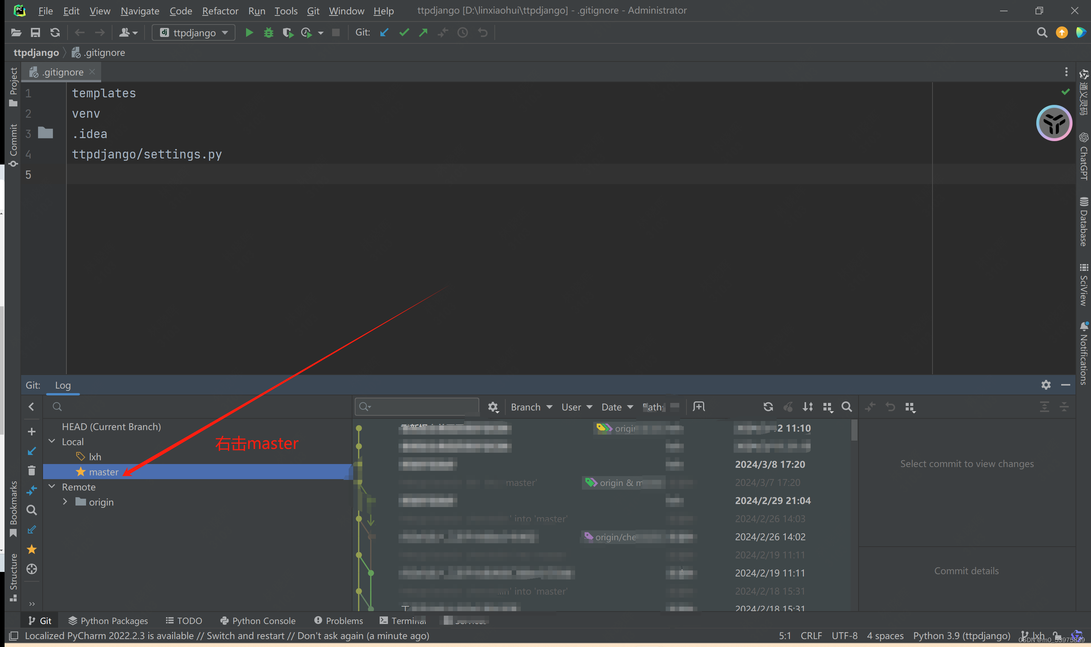Click the green Run button
The width and height of the screenshot is (1091, 647).
point(249,33)
